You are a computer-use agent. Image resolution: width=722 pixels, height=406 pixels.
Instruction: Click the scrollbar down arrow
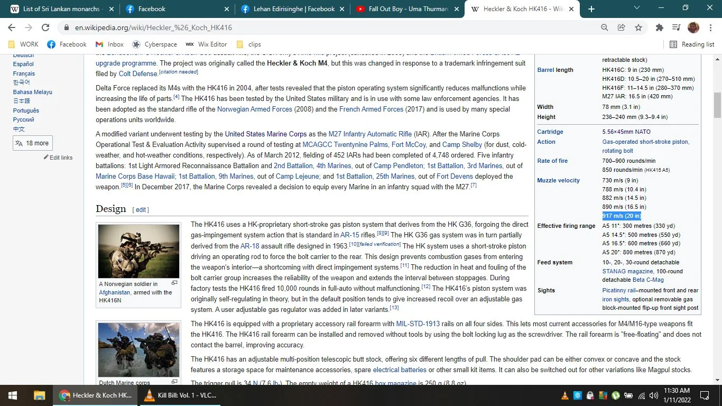pyautogui.click(x=717, y=380)
